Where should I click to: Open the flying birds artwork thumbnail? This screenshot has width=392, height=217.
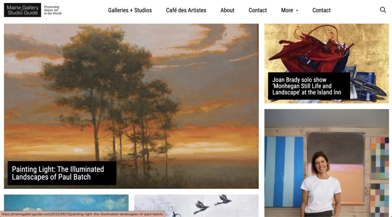(196, 206)
